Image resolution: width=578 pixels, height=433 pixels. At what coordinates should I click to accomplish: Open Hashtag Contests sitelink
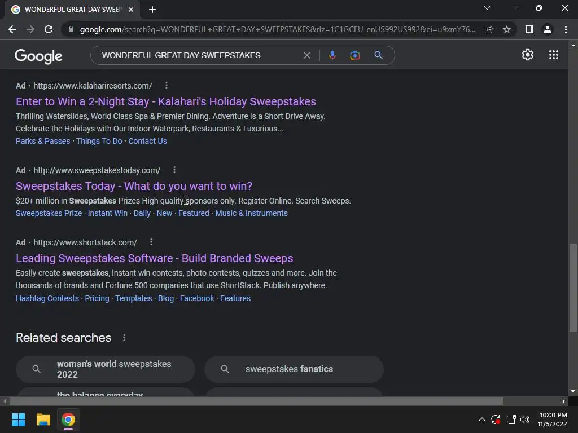pos(47,298)
